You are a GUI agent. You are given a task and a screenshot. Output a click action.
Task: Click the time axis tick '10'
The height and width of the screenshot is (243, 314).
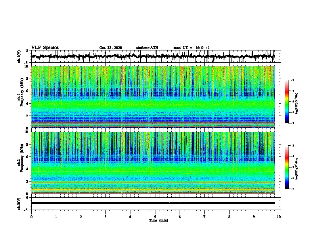coord(279,217)
